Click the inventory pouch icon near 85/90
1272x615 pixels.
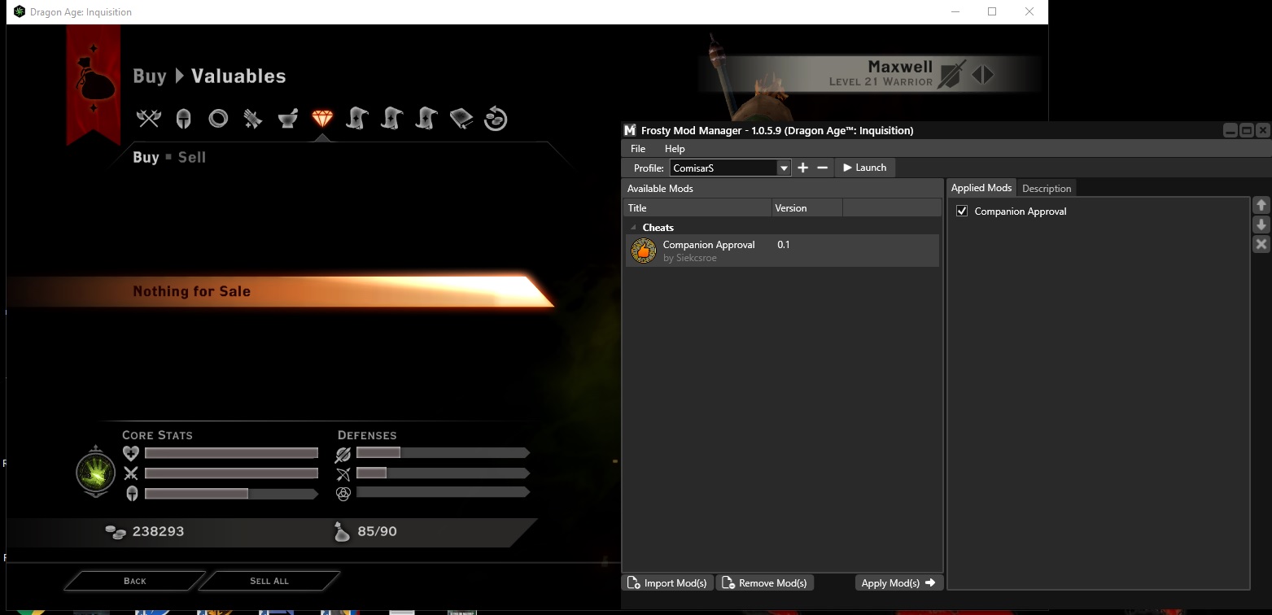click(x=342, y=532)
